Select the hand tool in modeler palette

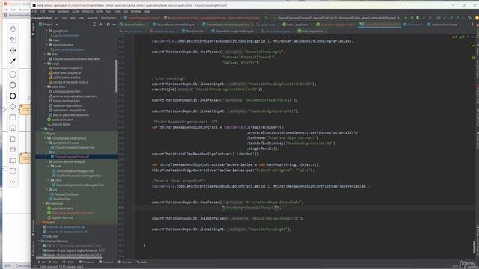pos(13,29)
